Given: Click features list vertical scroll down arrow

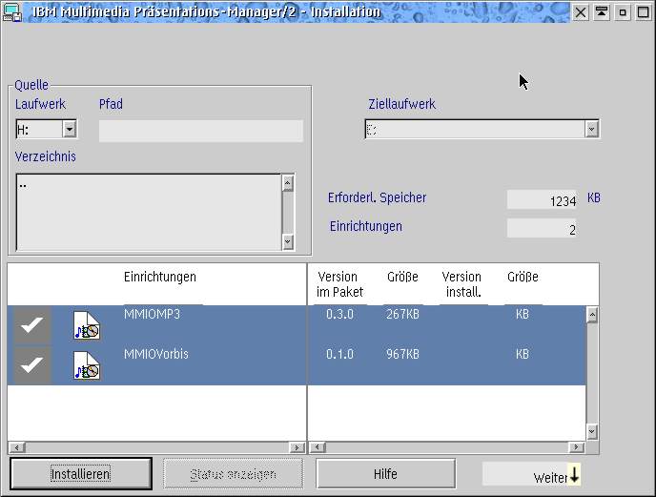Looking at the screenshot, I should pyautogui.click(x=592, y=431).
